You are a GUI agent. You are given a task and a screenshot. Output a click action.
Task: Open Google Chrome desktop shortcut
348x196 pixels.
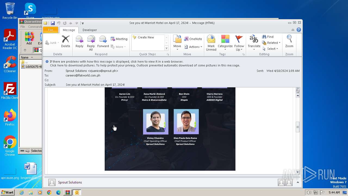coord(10,146)
